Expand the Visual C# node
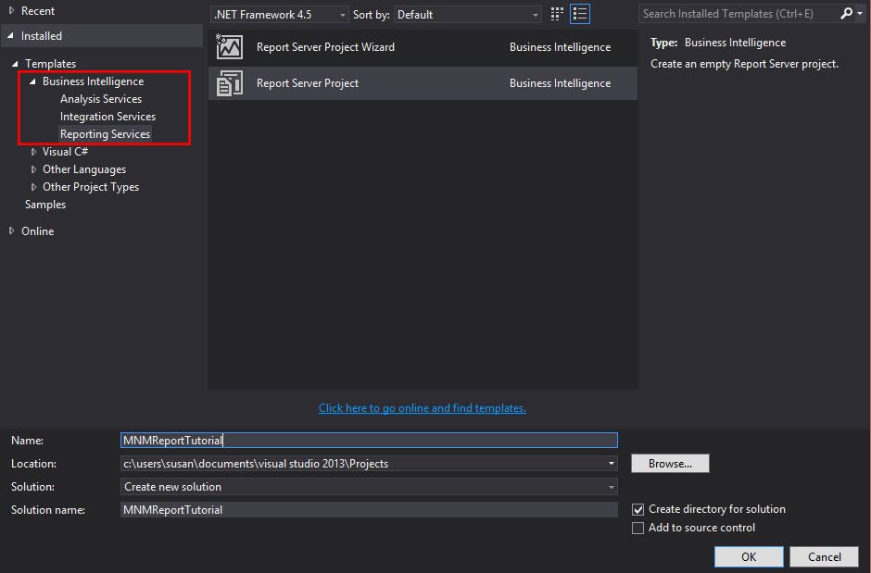This screenshot has width=871, height=573. click(35, 151)
